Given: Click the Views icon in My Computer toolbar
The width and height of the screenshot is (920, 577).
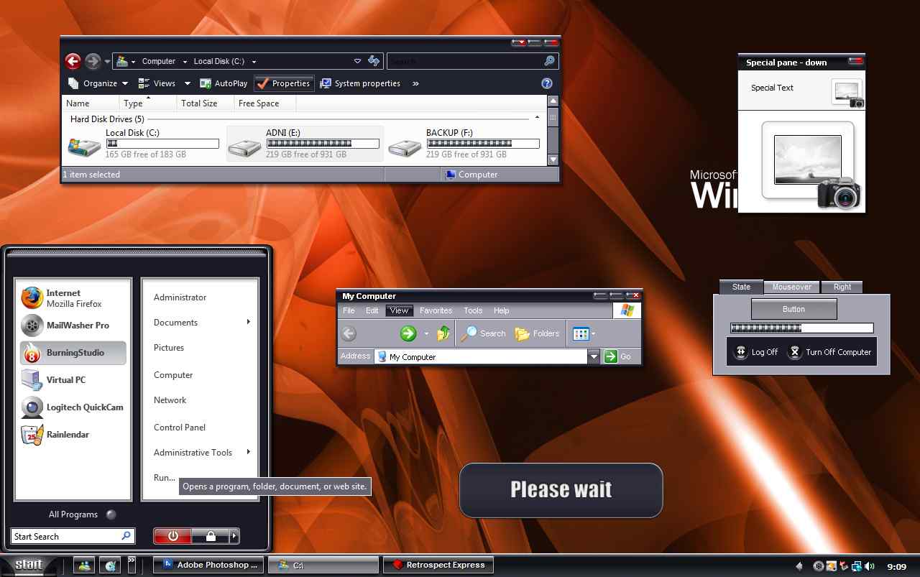Looking at the screenshot, I should 581,333.
